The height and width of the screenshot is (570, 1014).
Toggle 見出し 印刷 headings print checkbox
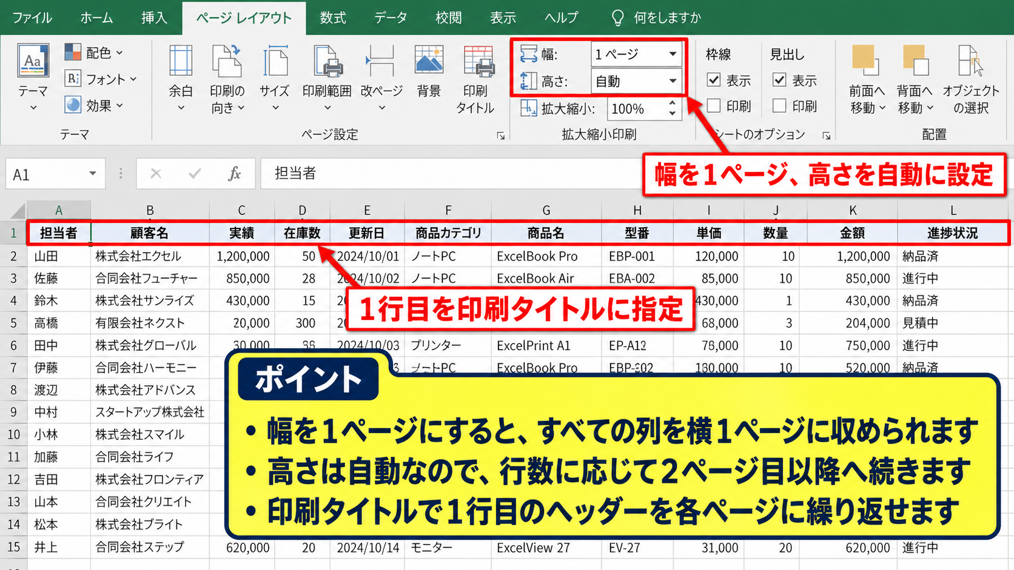pos(779,106)
